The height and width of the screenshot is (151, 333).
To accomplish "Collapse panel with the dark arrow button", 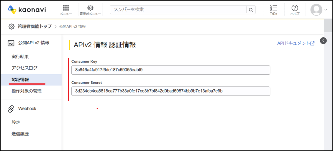I will 323,41.
